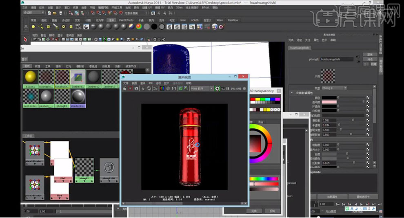This screenshot has height=218, width=404.
Task: Click the pause IPR tuning icon
Action: coord(228,88)
